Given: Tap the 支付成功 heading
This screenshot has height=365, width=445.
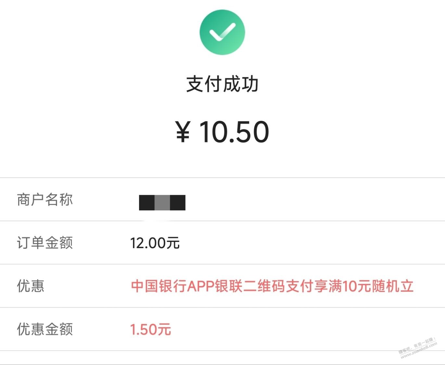Looking at the screenshot, I should (x=222, y=84).
